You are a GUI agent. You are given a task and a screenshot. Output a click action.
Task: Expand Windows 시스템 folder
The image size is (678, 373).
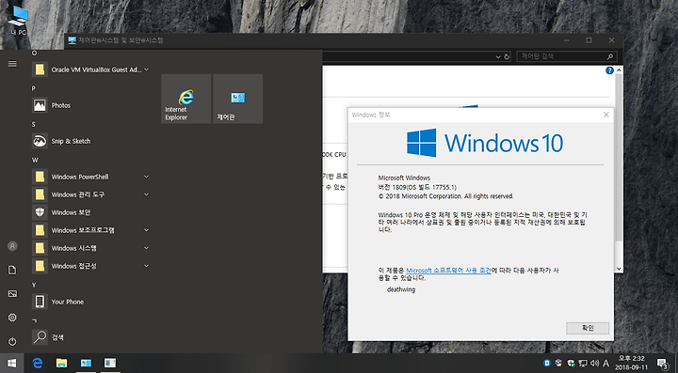pyautogui.click(x=146, y=248)
